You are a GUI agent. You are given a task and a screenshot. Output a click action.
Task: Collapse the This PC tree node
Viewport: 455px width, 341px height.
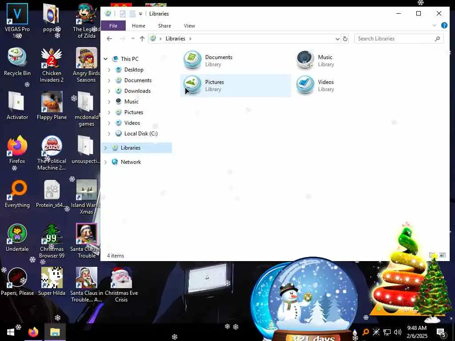point(106,59)
